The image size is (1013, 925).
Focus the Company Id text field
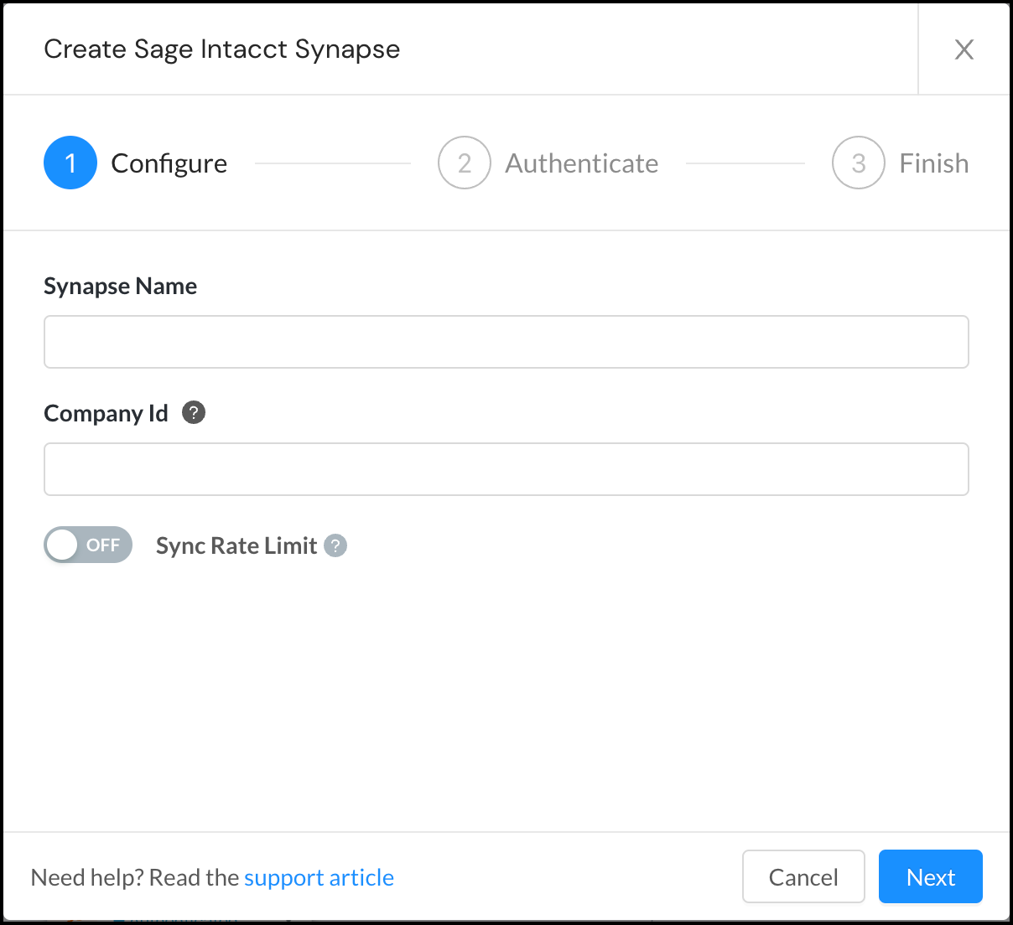coord(506,469)
